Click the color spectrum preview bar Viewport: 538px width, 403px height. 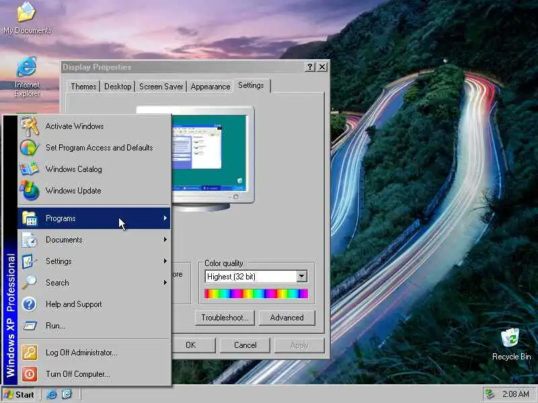click(256, 294)
